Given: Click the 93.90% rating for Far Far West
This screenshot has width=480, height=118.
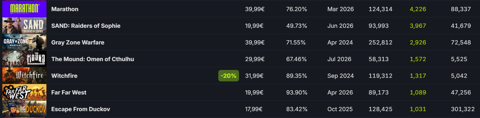Looking at the screenshot, I should 297,93.
